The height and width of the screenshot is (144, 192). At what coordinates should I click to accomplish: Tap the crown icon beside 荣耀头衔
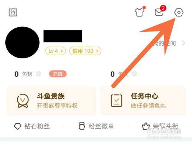pos(146,126)
